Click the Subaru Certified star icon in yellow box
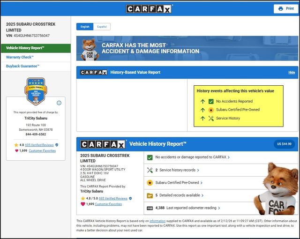The height and width of the screenshot is (239, 300). pyautogui.click(x=210, y=110)
